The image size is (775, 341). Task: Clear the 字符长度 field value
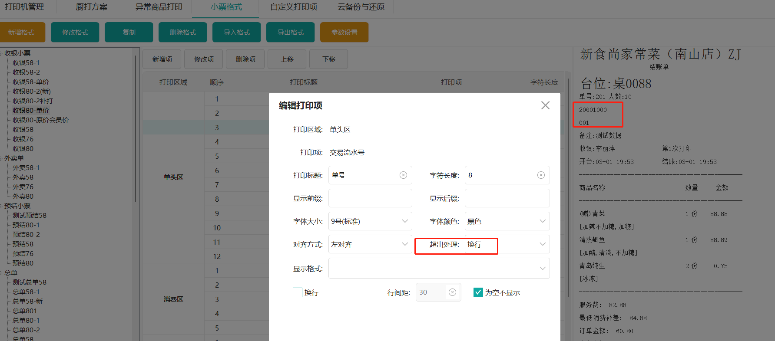[x=541, y=175]
